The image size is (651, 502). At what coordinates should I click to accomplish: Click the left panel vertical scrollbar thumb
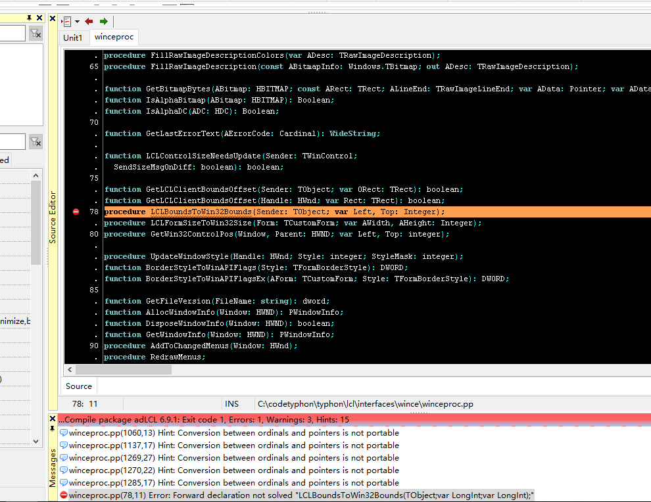[36, 222]
